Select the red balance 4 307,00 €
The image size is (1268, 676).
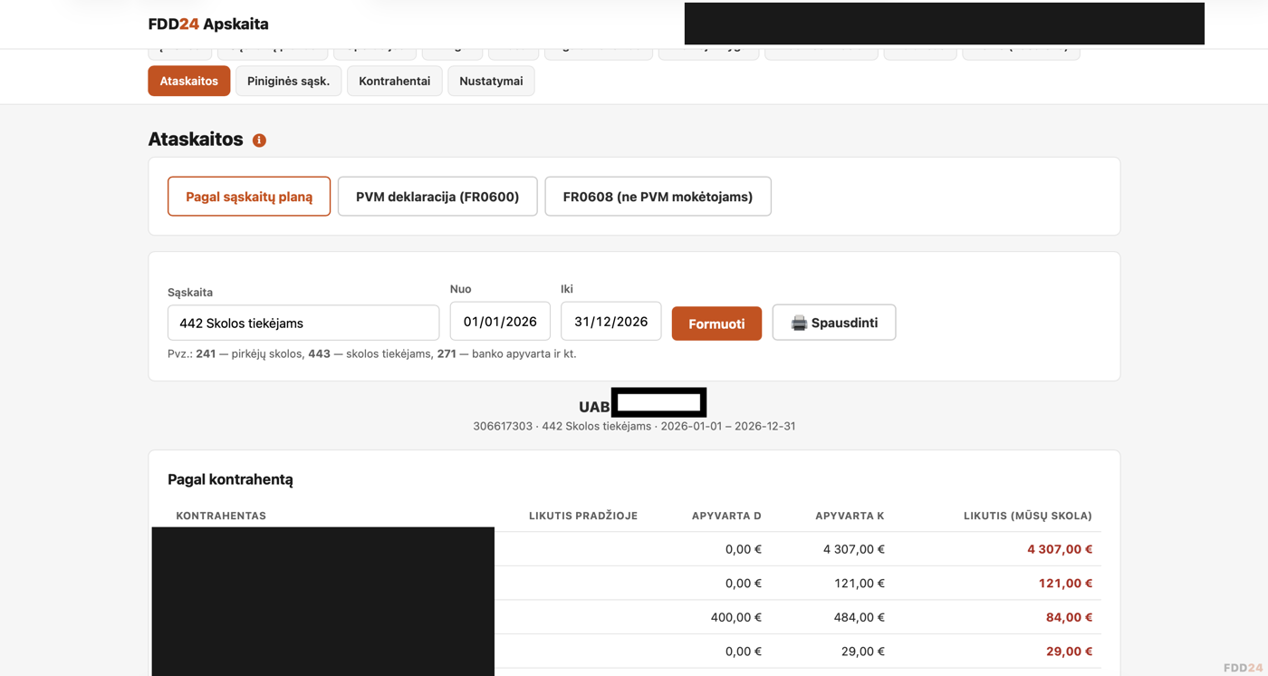pyautogui.click(x=1060, y=549)
